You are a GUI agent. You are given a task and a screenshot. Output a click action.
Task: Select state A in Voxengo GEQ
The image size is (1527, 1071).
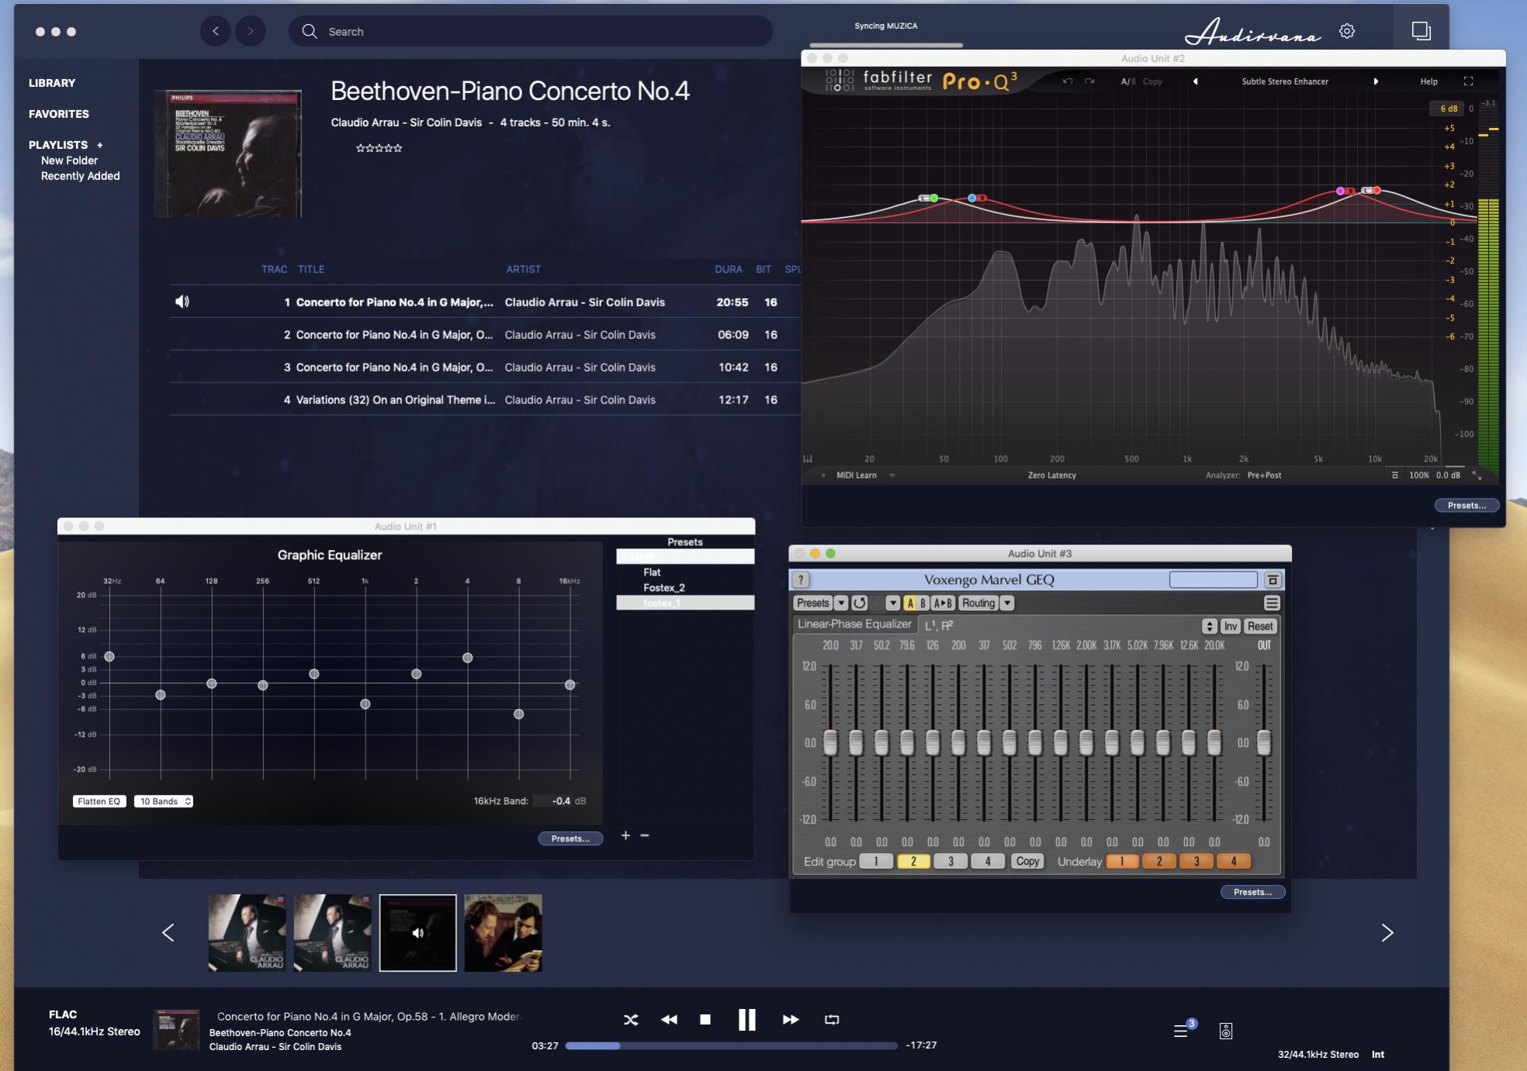coord(910,603)
